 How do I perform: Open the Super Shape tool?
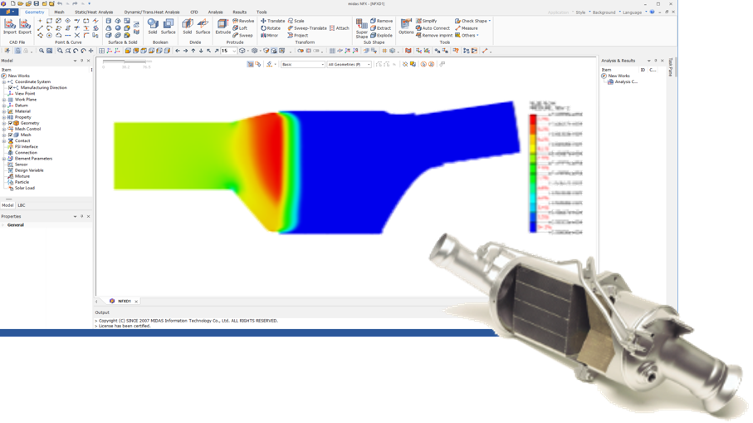pos(362,28)
